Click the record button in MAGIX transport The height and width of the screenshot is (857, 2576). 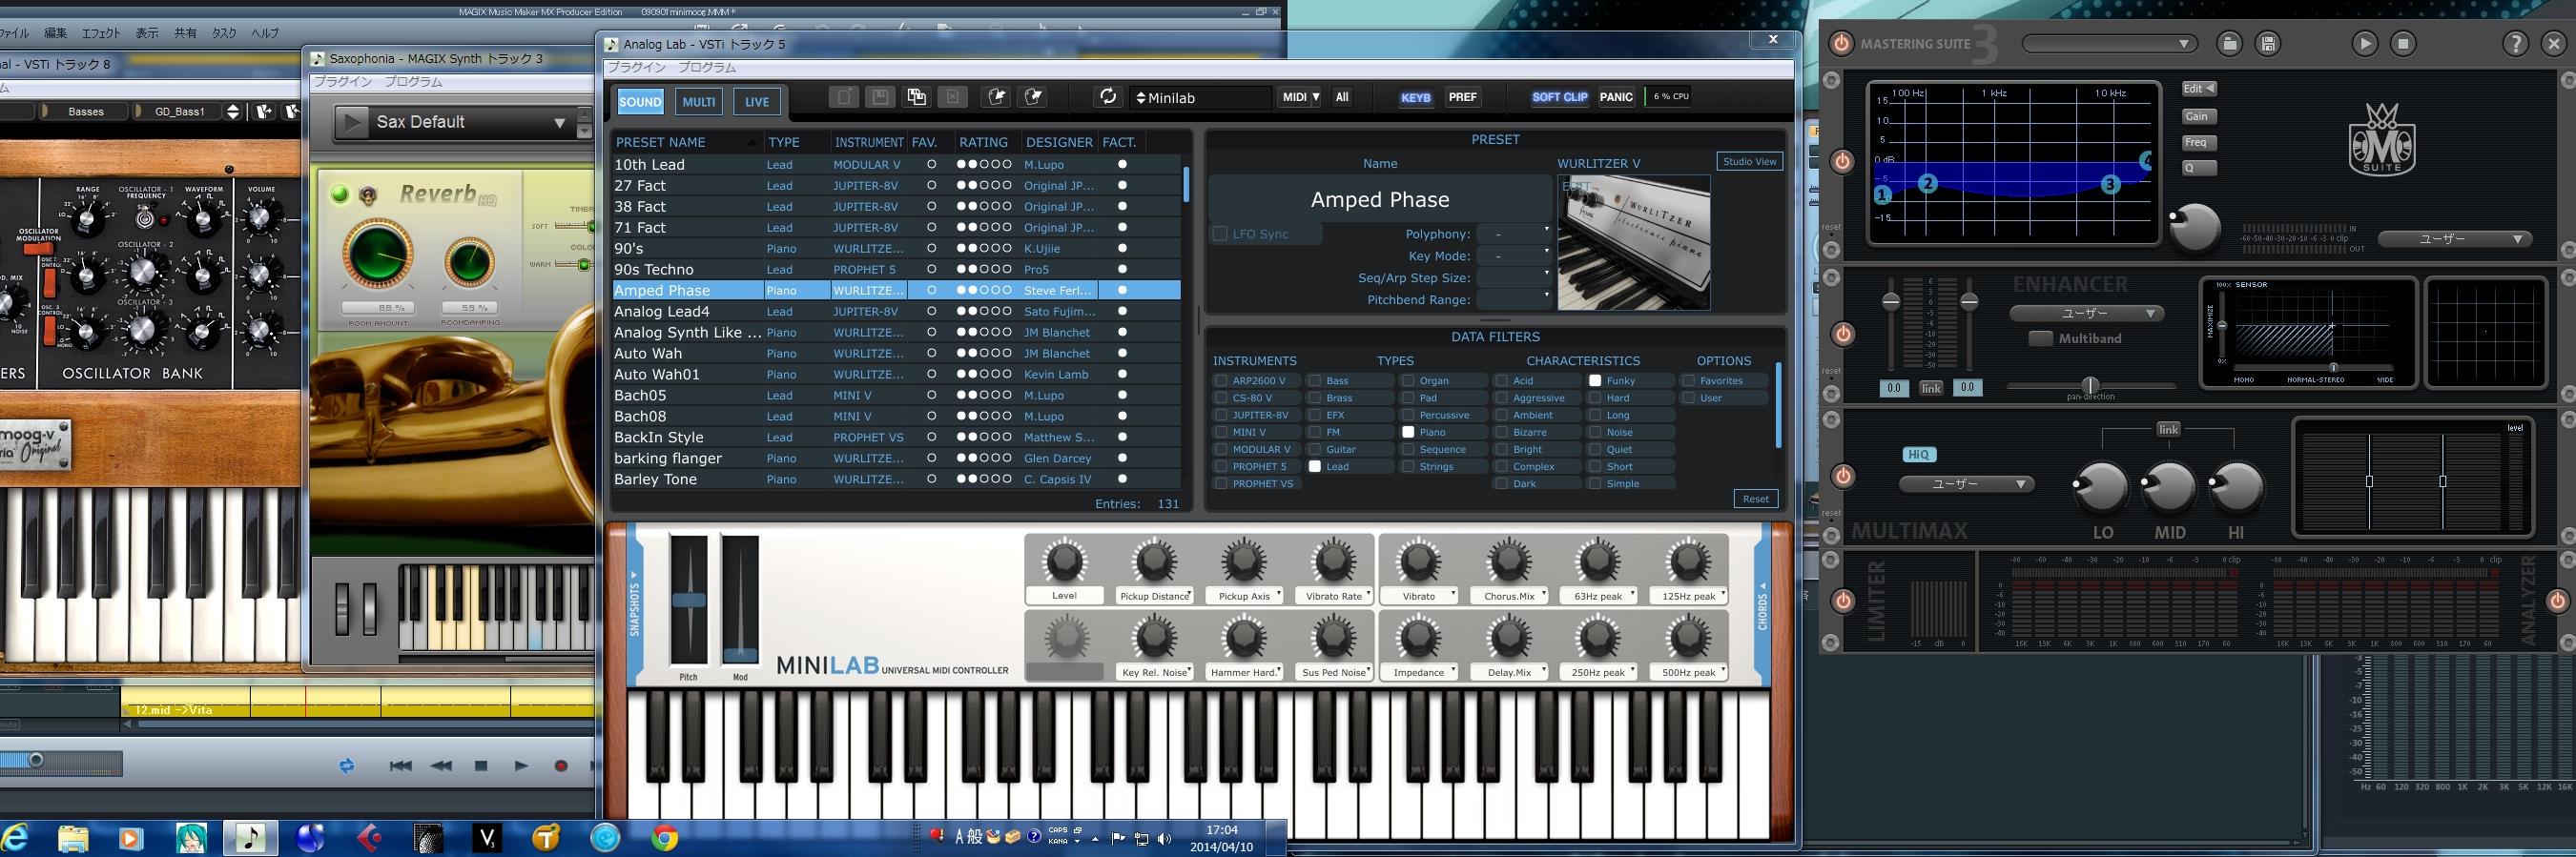(561, 766)
